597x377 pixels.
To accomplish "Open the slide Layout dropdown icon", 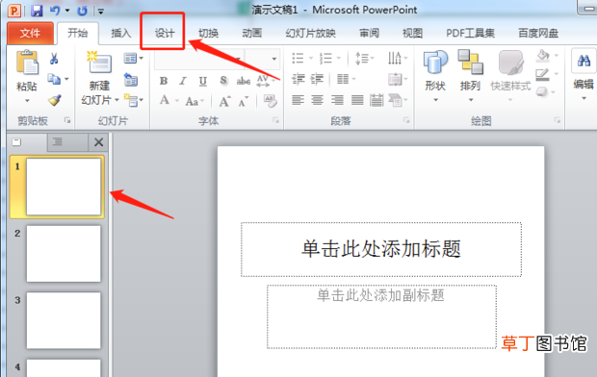I will (133, 59).
